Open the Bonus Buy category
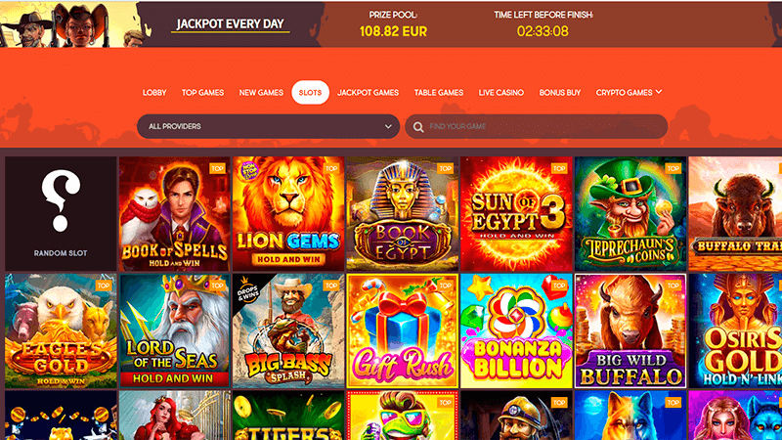The width and height of the screenshot is (782, 440). coord(560,92)
